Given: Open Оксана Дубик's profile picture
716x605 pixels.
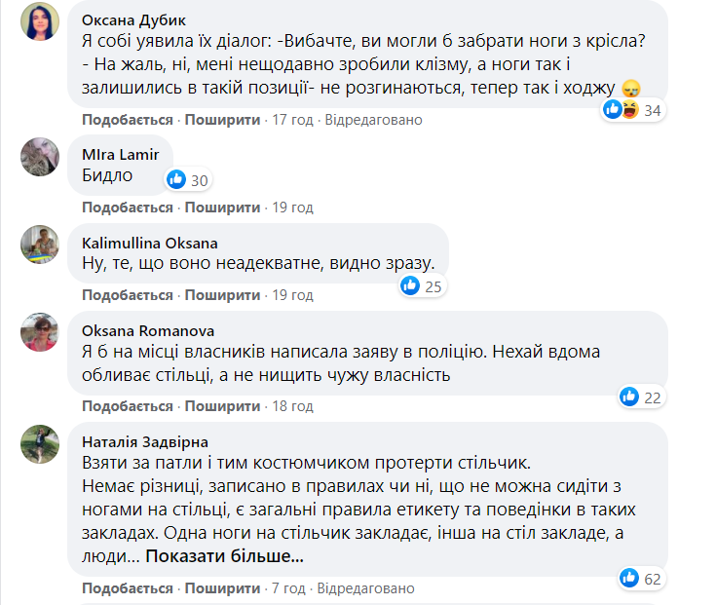Looking at the screenshot, I should 40,22.
